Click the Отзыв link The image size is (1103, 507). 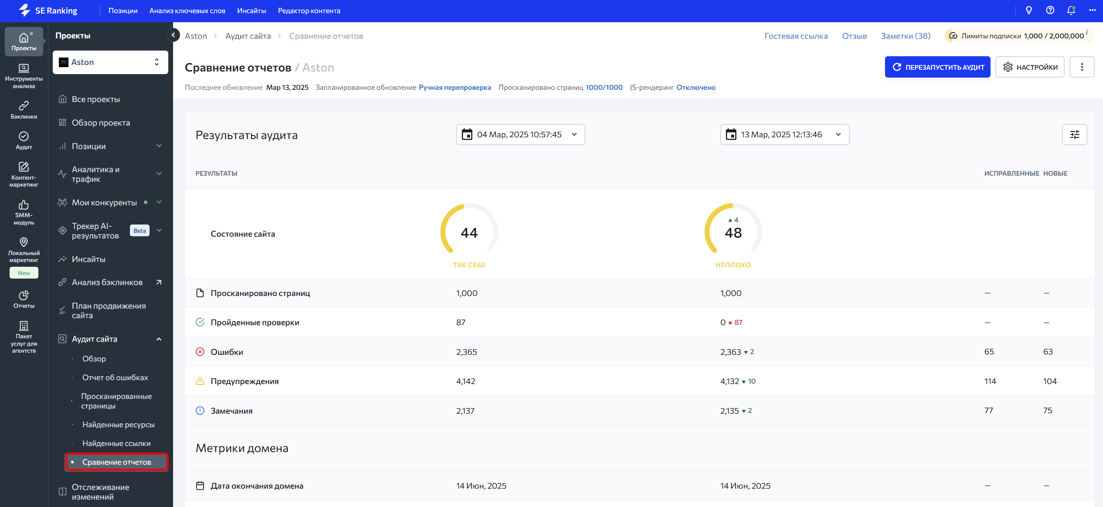point(854,36)
